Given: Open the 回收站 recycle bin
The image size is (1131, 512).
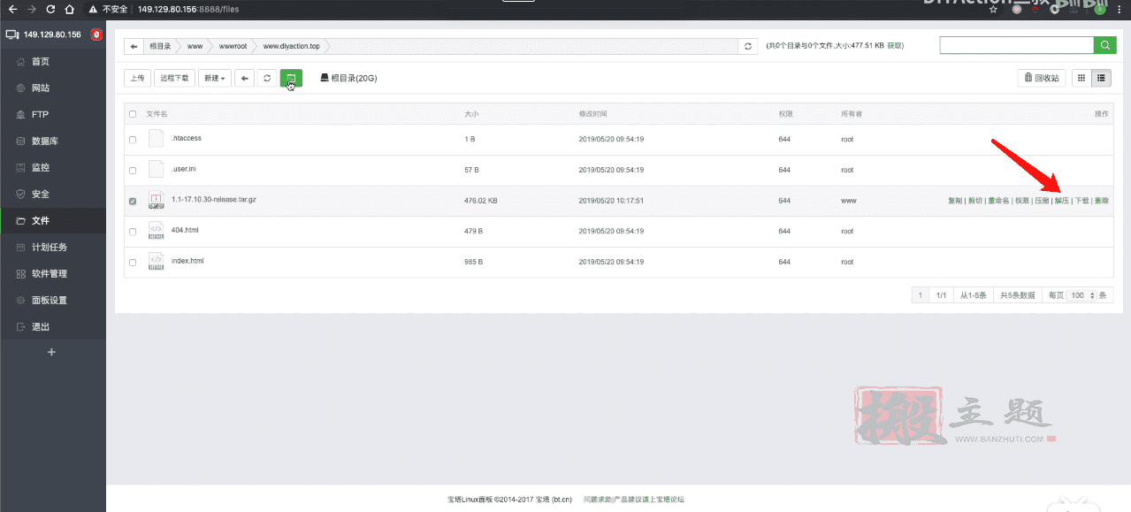Looking at the screenshot, I should point(1042,78).
